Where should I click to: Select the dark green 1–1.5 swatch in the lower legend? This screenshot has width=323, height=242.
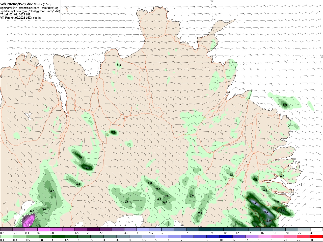tap(58, 236)
